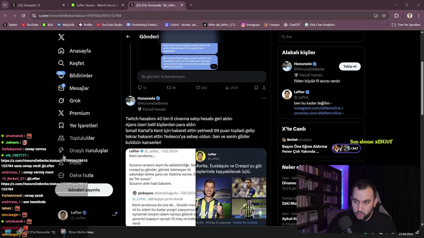The image size is (424, 238).
Task: Open Twitter bookmark in bookmarks bar
Action: click(x=10, y=25)
